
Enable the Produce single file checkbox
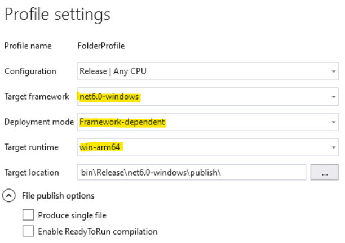pyautogui.click(x=28, y=215)
